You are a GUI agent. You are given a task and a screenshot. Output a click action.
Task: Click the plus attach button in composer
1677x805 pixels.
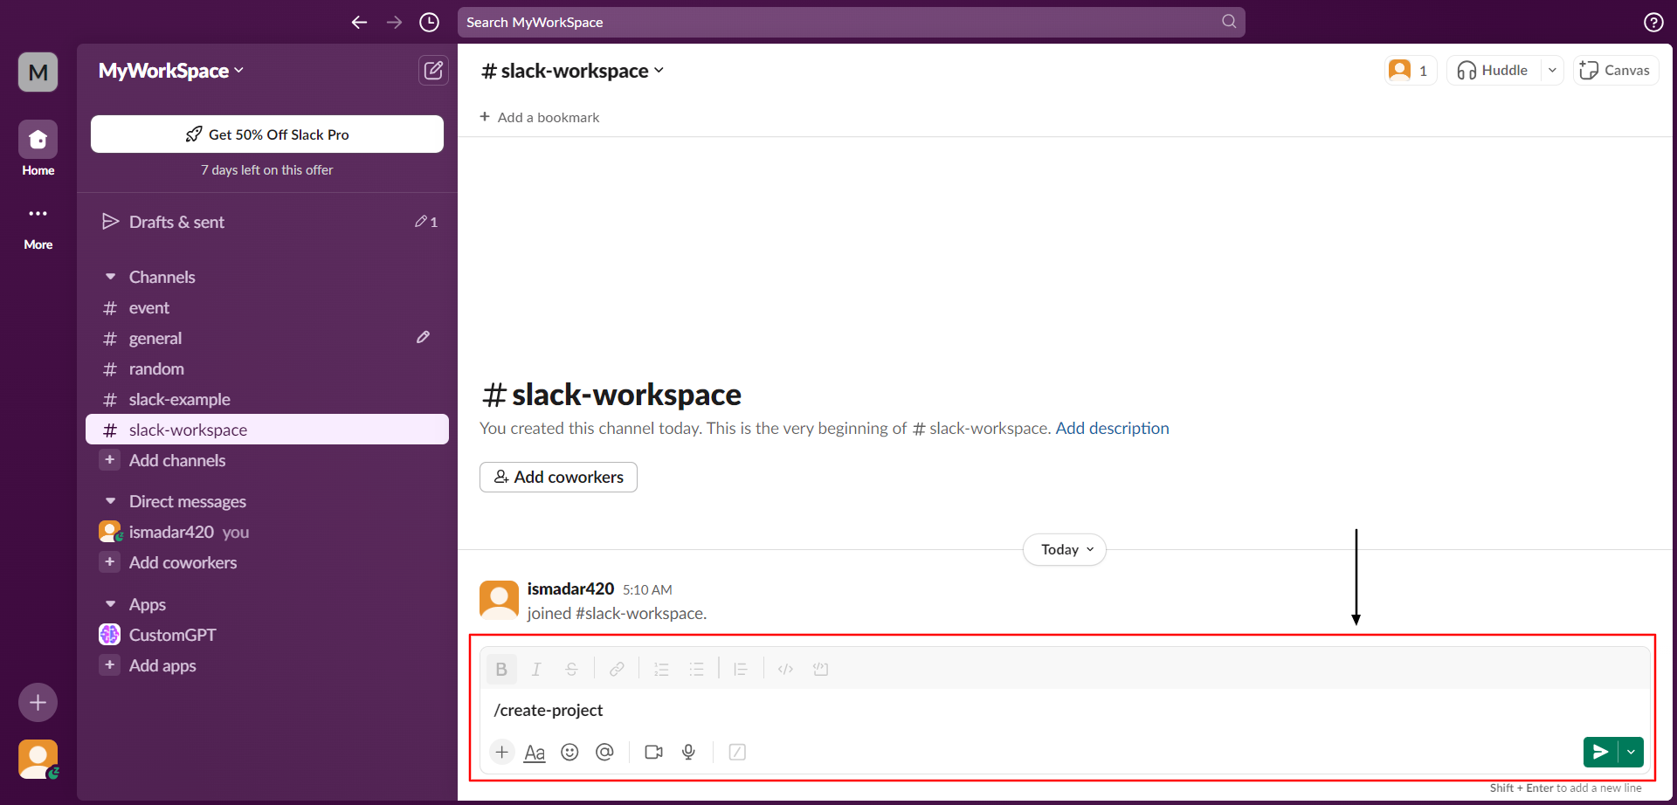[x=502, y=752]
